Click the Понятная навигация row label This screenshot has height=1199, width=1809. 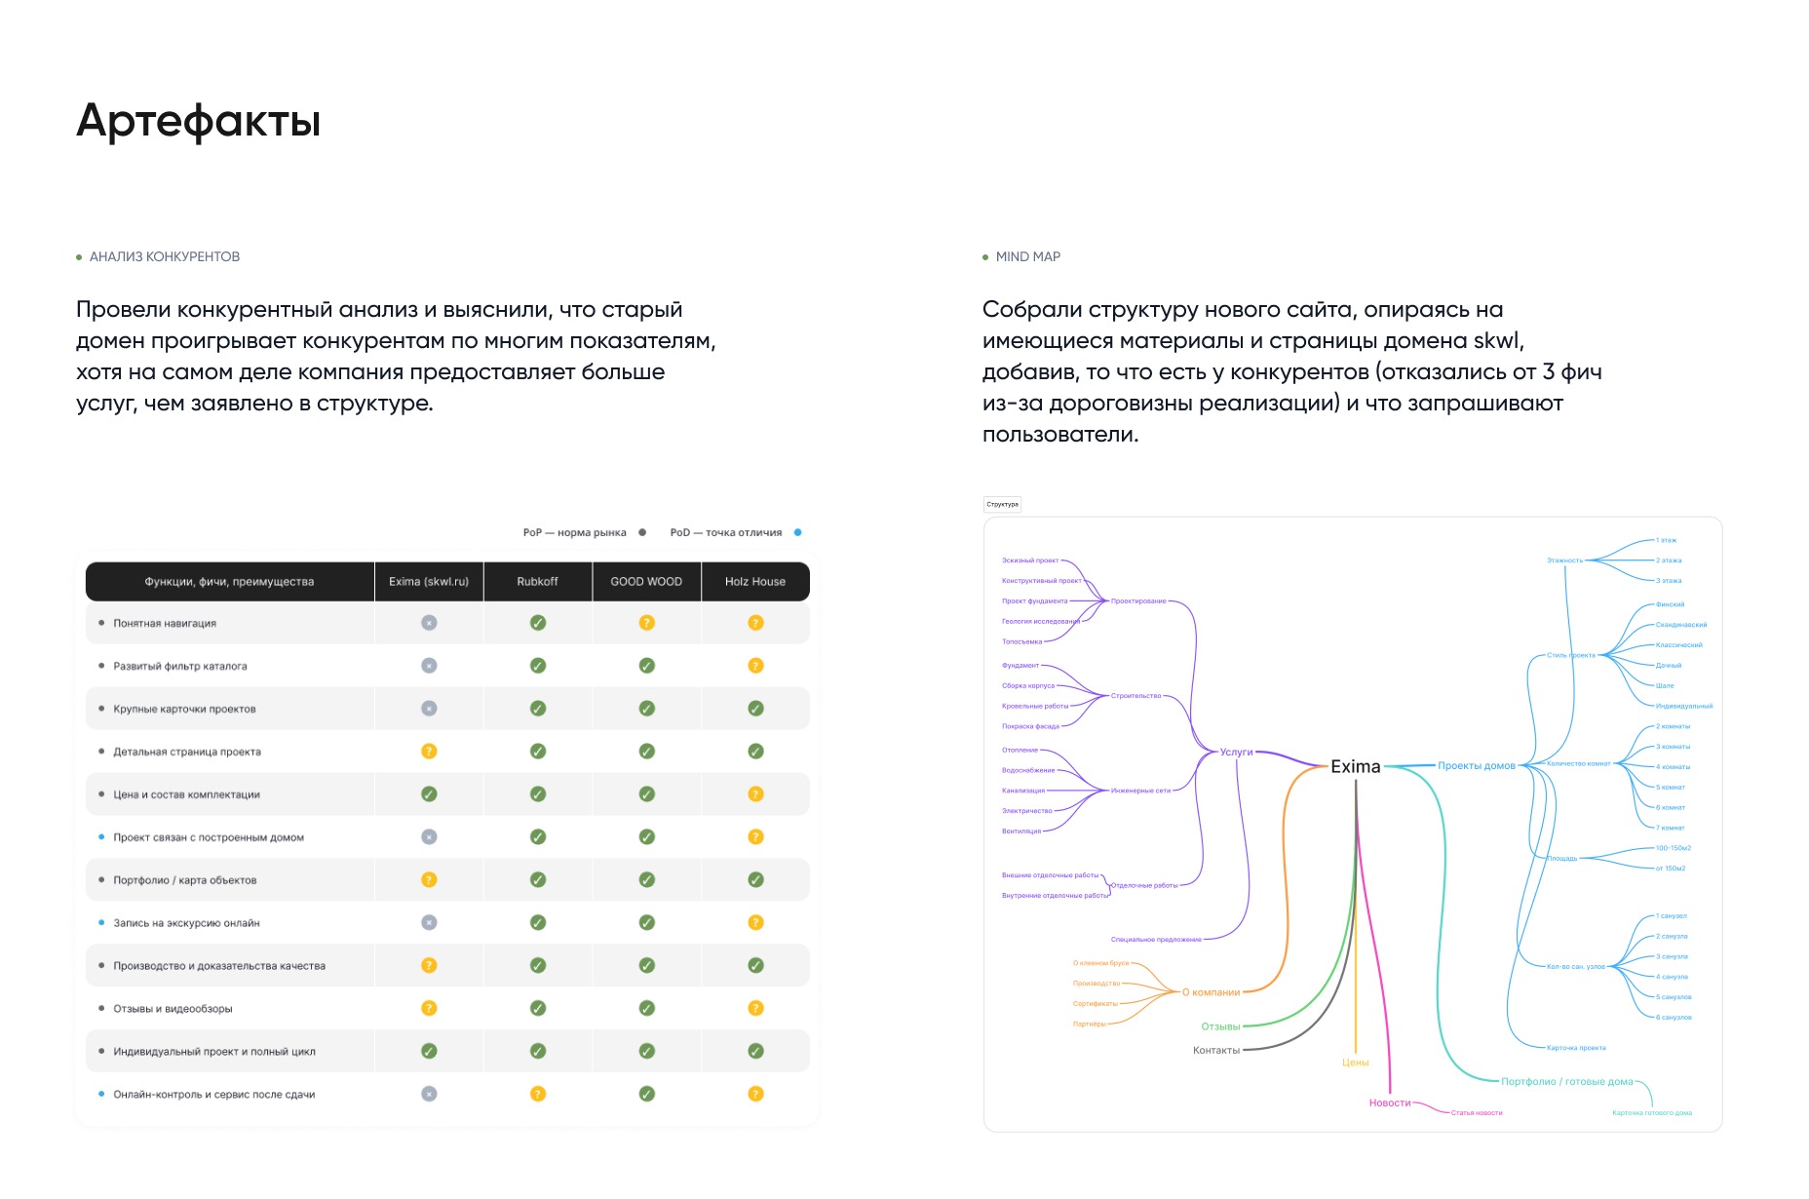(x=165, y=624)
